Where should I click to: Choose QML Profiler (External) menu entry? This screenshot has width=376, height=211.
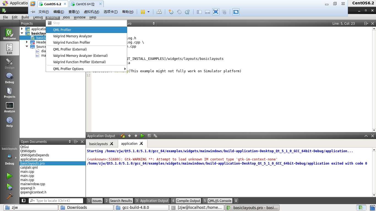click(x=86, y=49)
